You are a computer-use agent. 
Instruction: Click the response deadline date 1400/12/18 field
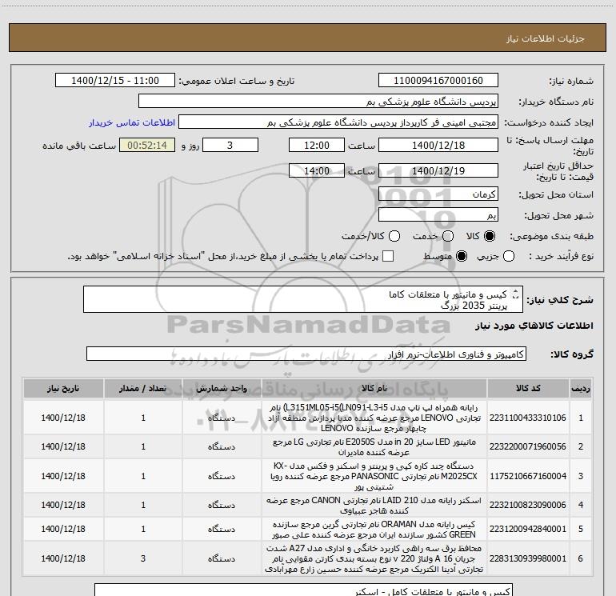click(x=438, y=145)
